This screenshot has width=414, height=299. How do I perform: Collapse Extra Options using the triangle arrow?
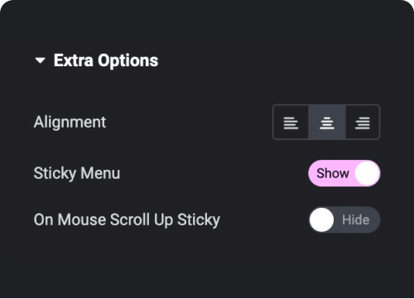41,60
